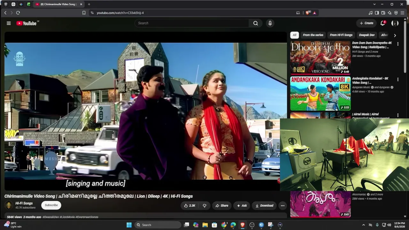The height and width of the screenshot is (230, 409).
Task: Open more actions ellipsis under the video
Action: (282, 206)
